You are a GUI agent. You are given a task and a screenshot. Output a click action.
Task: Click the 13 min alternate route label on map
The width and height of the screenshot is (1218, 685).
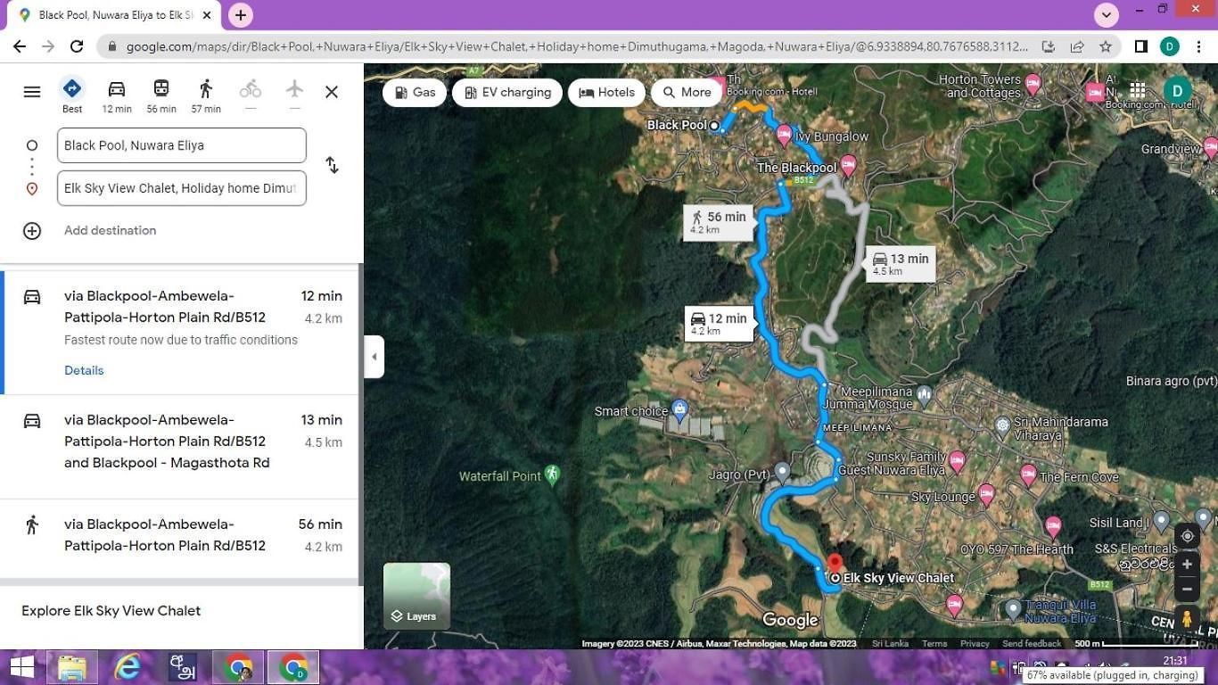pos(901,264)
